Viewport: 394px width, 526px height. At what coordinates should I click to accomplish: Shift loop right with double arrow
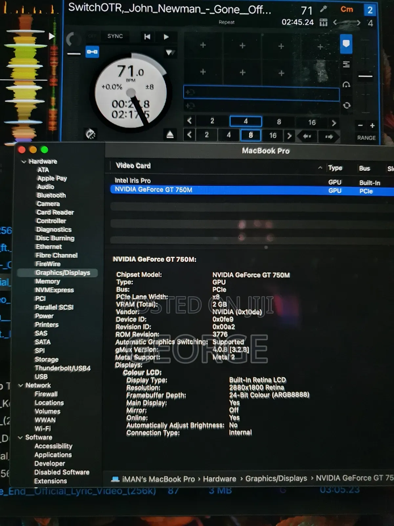329,136
